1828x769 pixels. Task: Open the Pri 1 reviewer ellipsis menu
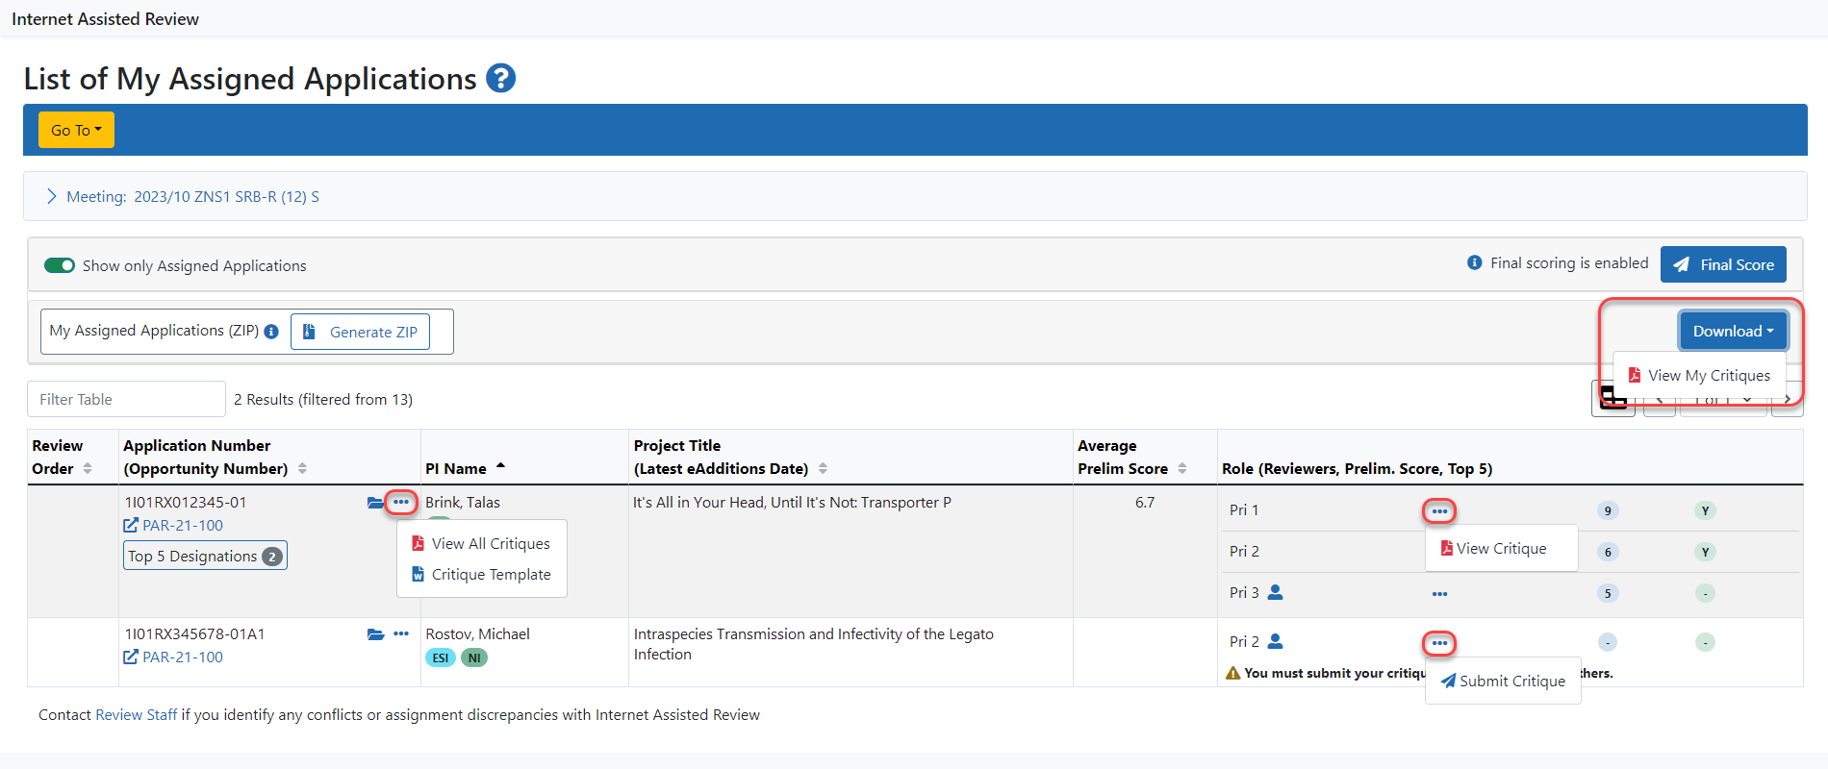pos(1439,511)
